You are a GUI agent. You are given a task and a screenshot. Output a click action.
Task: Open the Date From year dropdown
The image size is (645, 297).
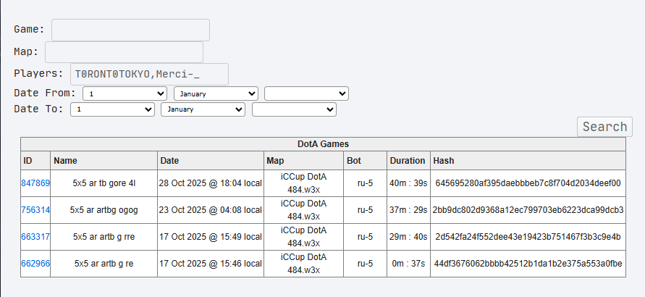tap(306, 93)
